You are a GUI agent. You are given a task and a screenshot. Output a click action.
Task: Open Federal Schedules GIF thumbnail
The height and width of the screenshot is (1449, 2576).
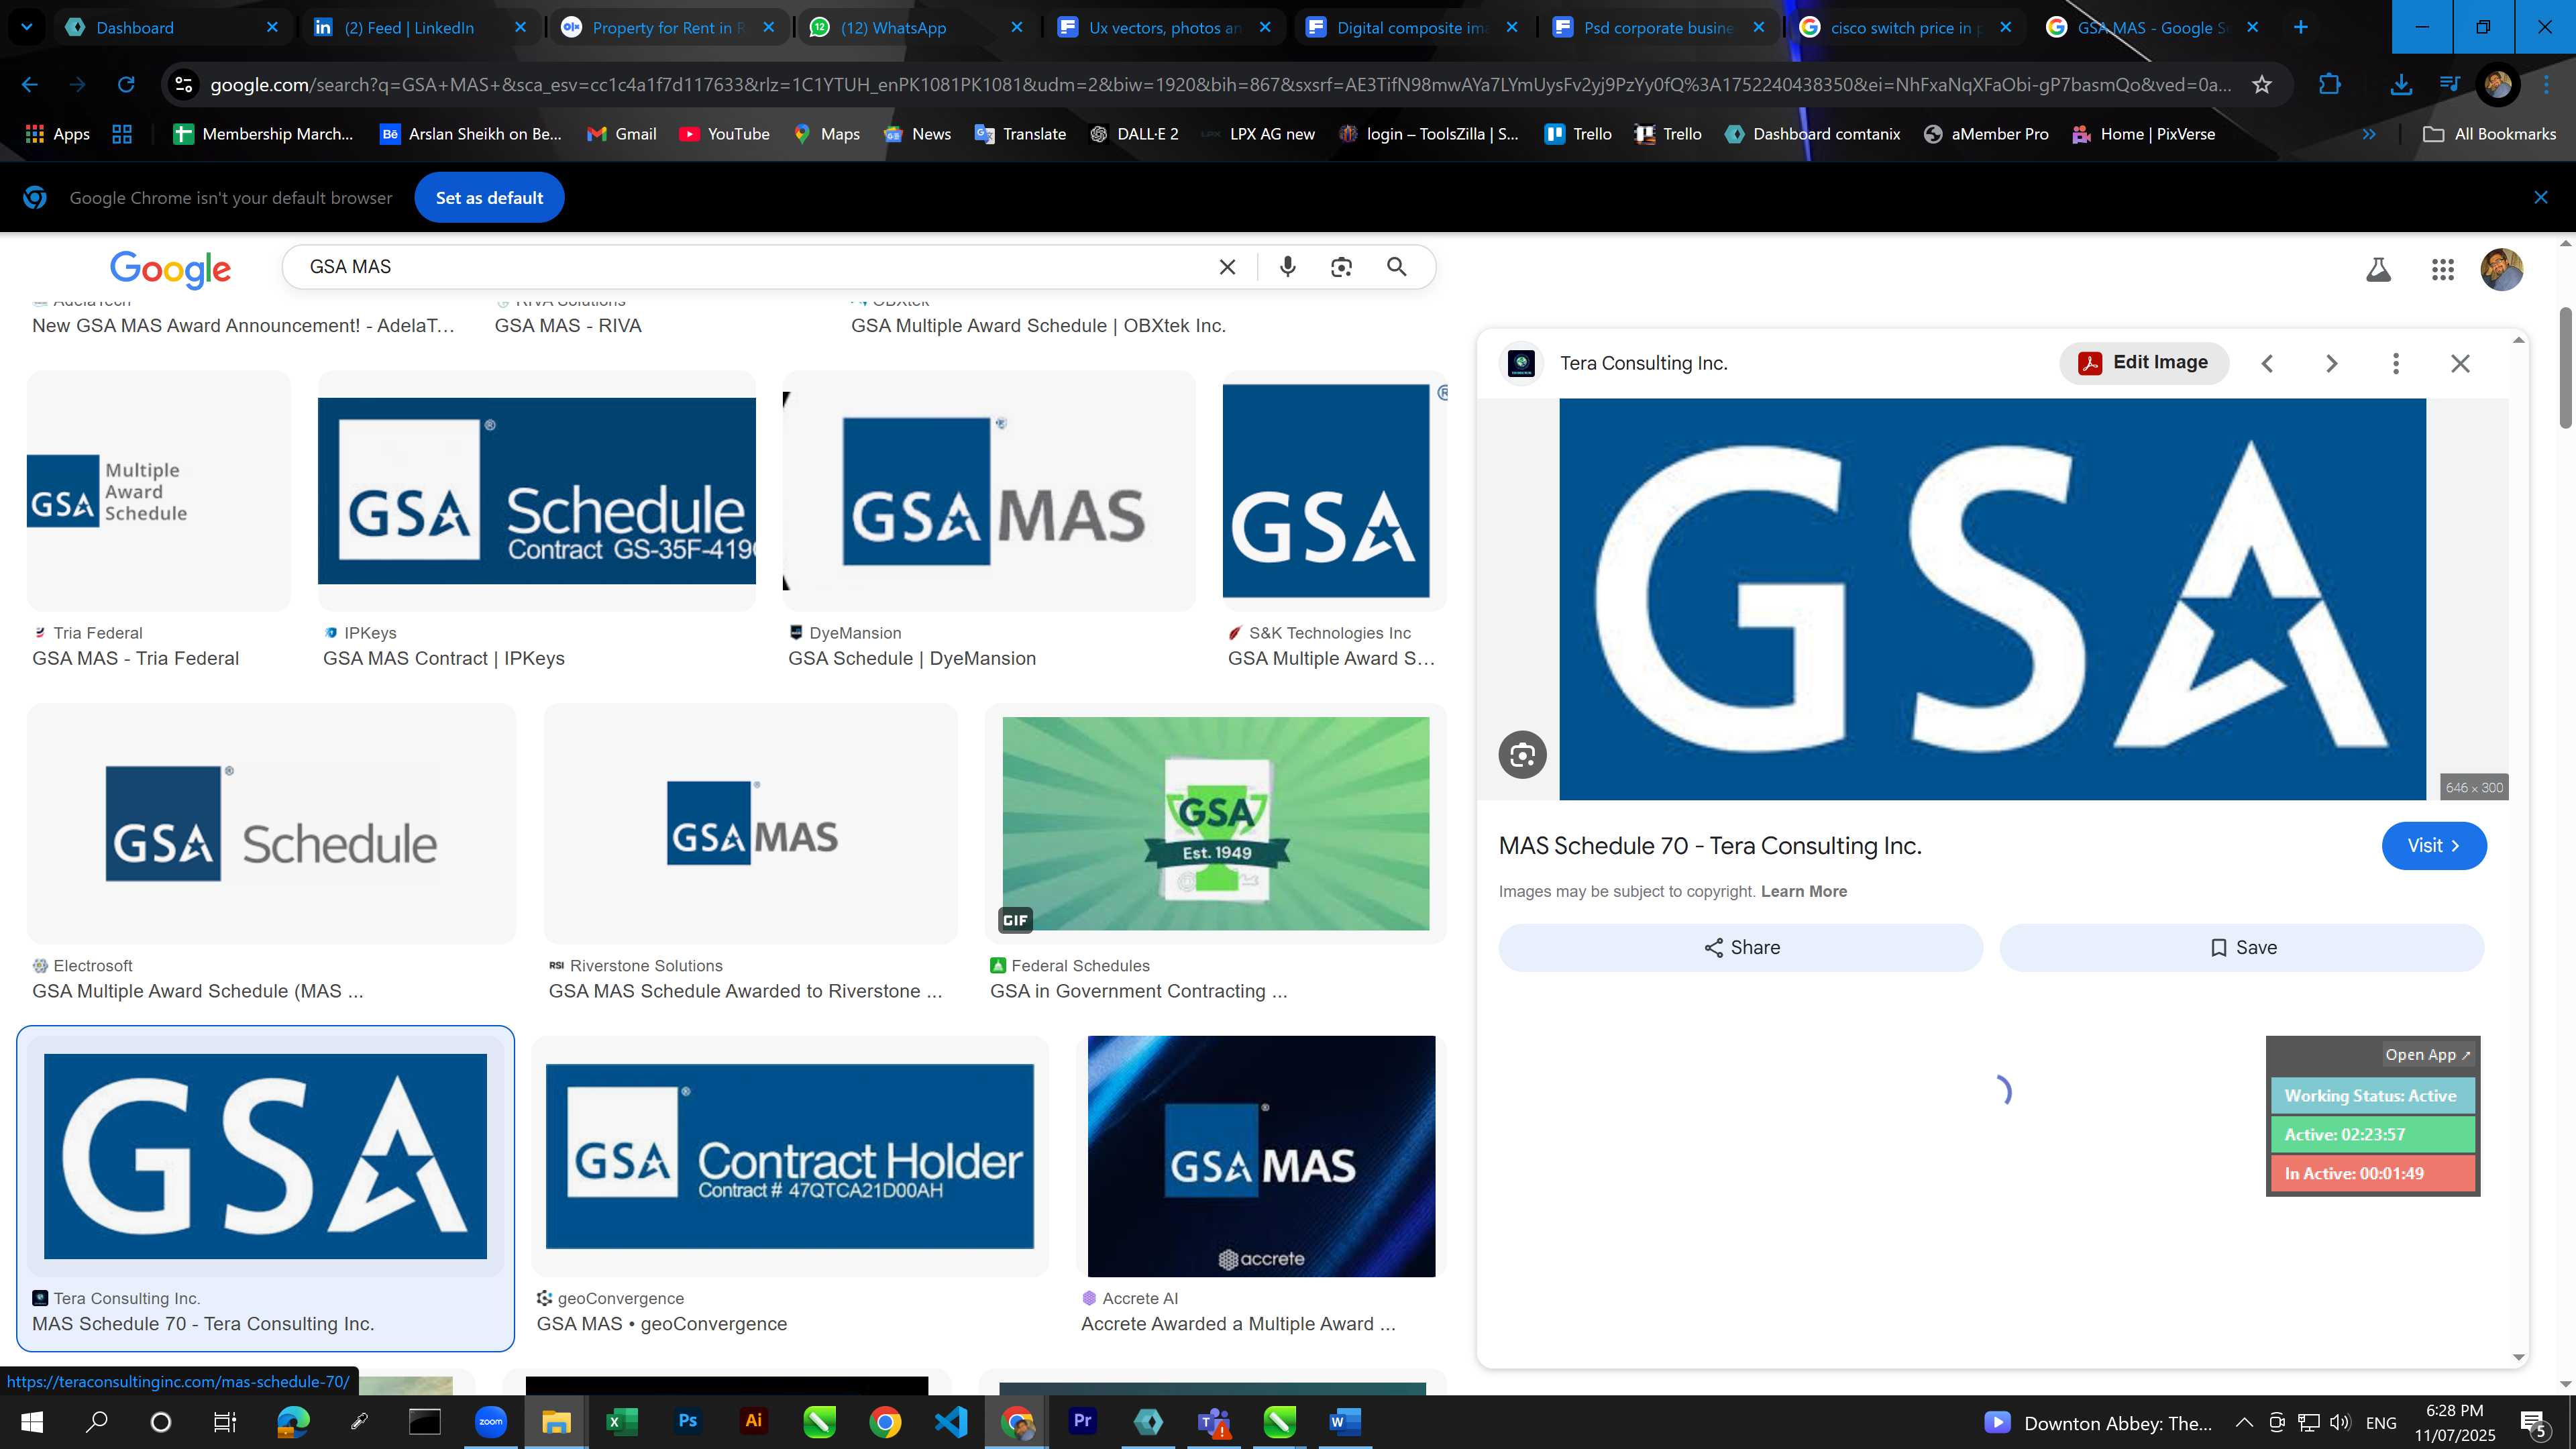coord(1216,824)
